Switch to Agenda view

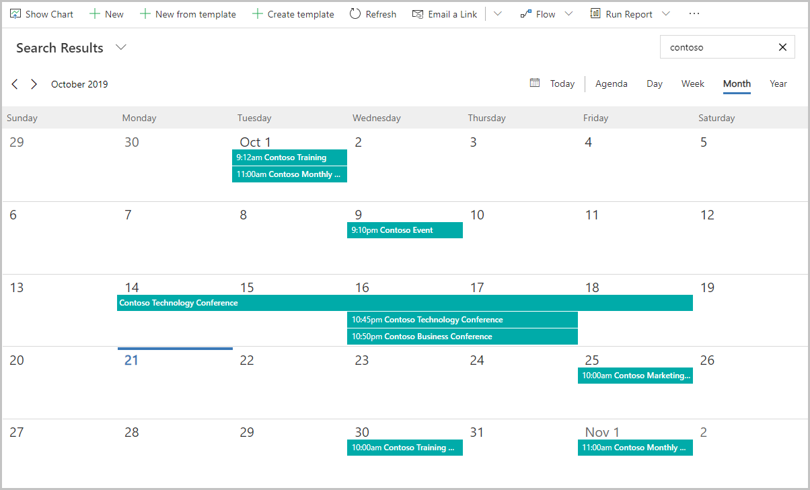(x=612, y=83)
